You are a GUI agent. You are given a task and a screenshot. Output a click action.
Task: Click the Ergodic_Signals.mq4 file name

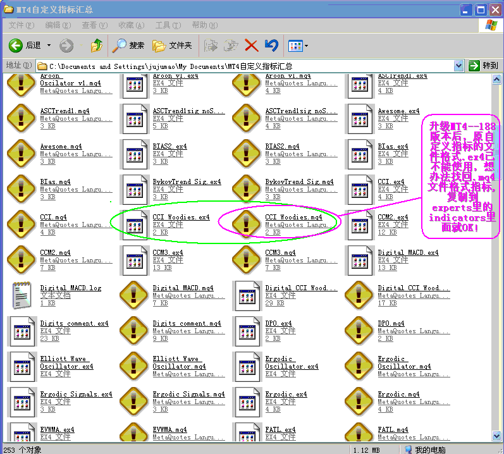tap(188, 394)
